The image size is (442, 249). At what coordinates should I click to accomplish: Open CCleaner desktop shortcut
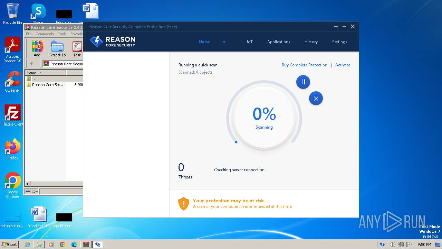coord(12,82)
